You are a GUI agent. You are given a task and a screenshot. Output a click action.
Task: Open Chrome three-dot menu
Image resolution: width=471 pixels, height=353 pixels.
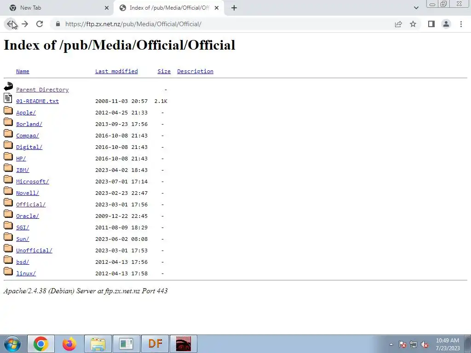(x=461, y=24)
